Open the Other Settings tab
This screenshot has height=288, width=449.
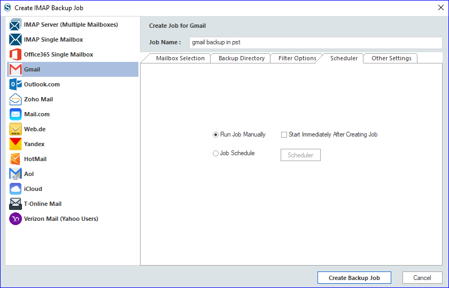(x=391, y=58)
